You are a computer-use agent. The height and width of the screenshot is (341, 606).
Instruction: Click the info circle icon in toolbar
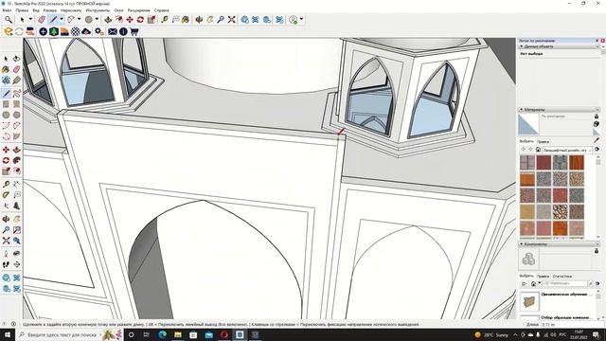123,31
